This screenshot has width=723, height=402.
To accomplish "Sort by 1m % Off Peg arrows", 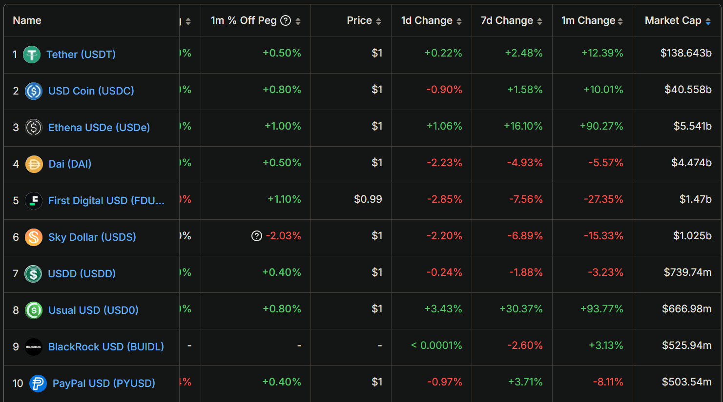I will click(x=298, y=21).
